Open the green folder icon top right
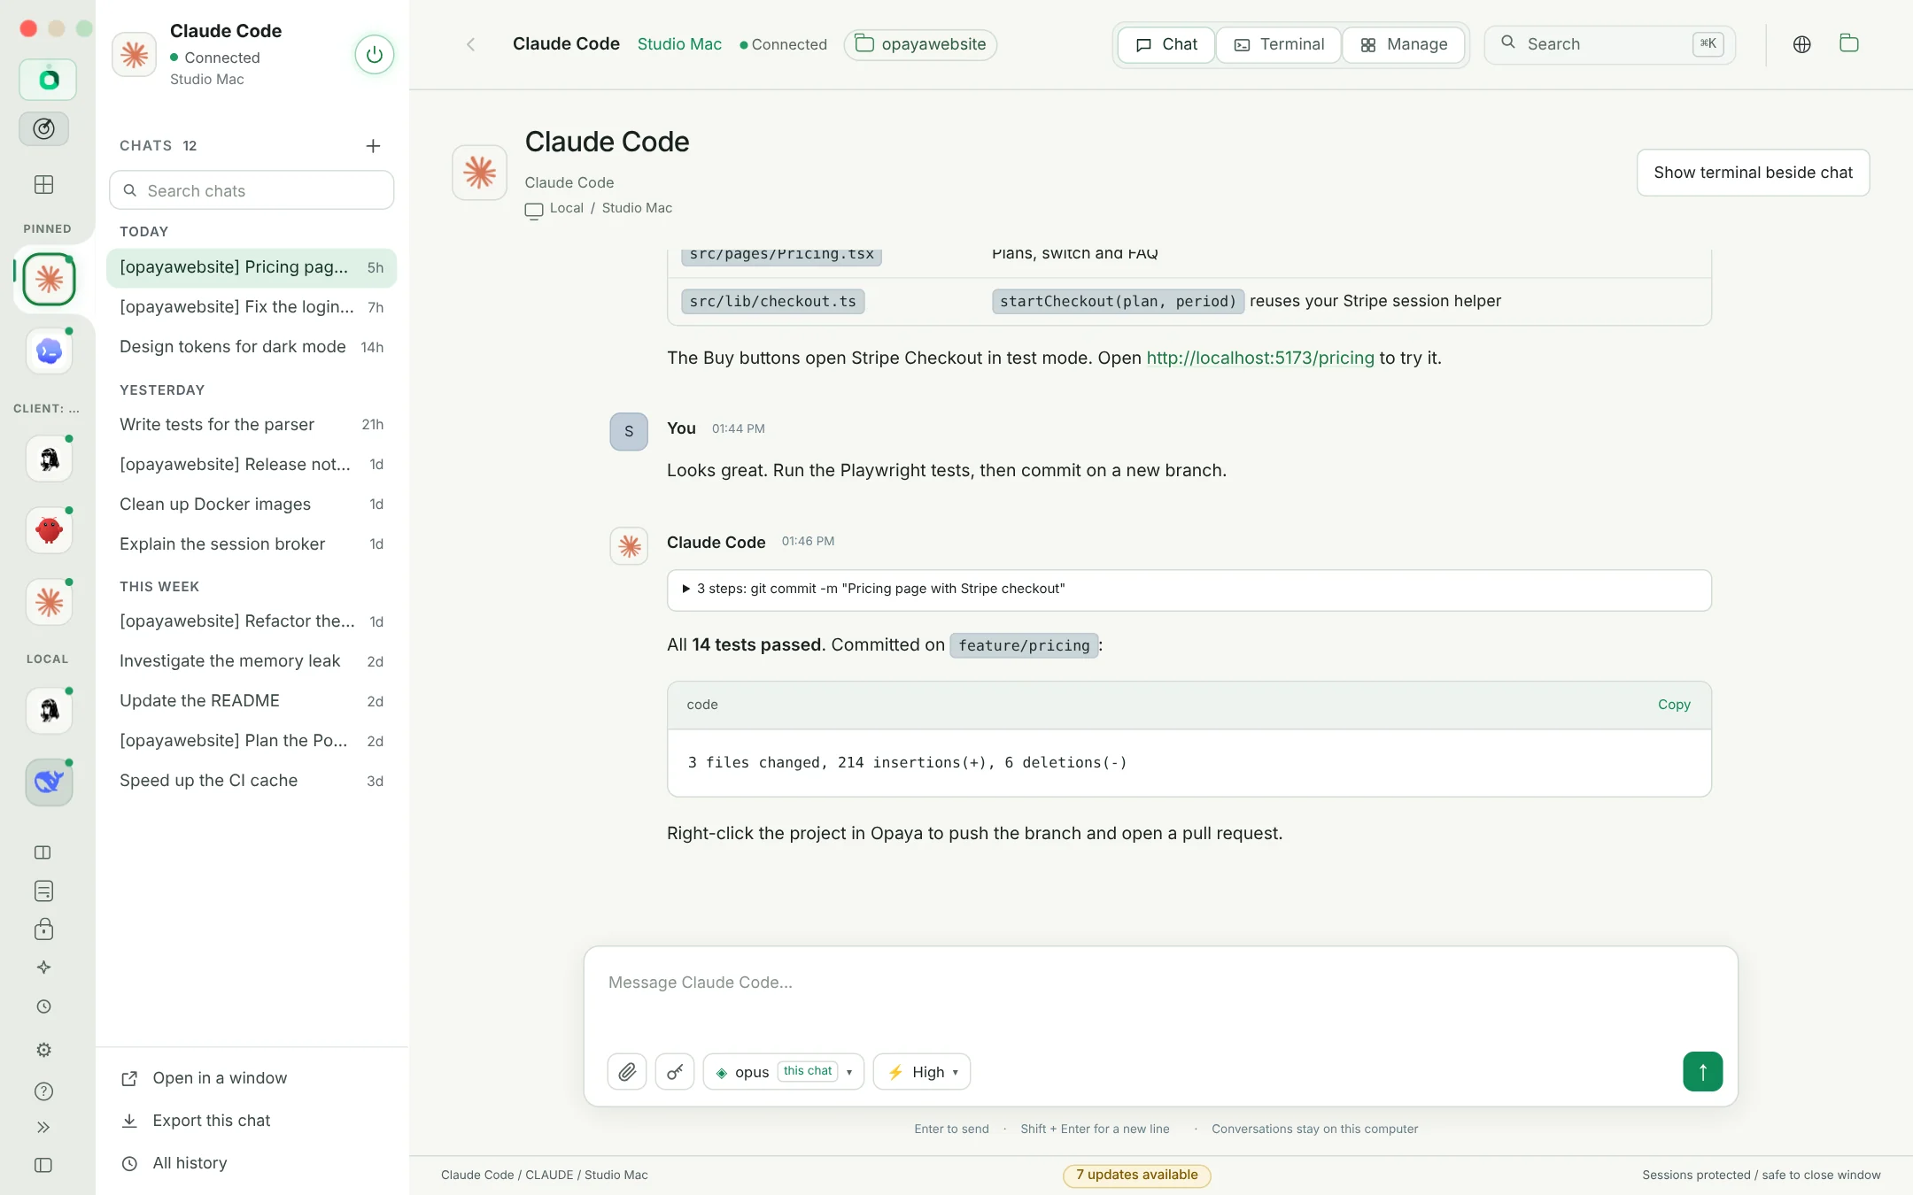The image size is (1913, 1195). 1849,43
